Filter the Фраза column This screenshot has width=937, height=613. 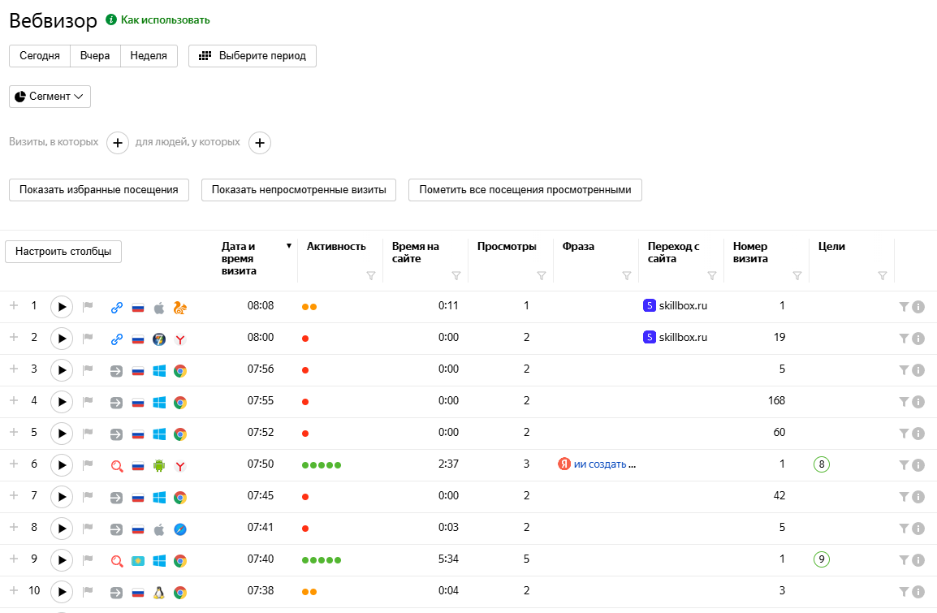[x=627, y=275]
